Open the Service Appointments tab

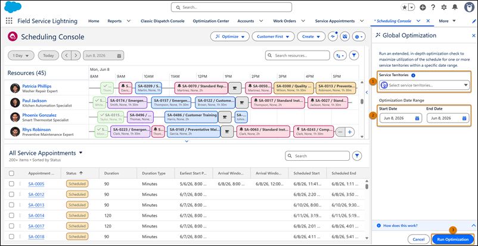335,21
